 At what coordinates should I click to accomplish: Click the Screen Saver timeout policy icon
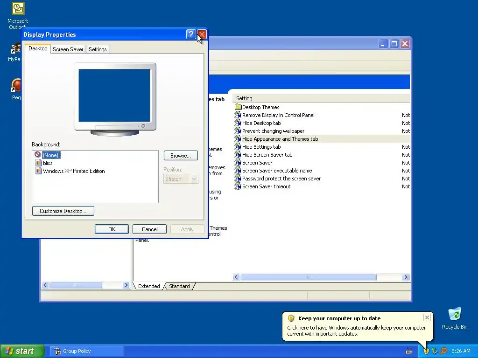(238, 186)
